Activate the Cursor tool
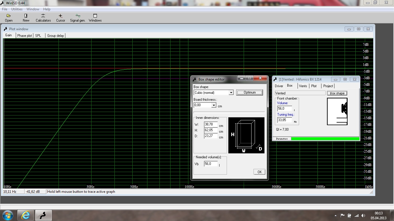The width and height of the screenshot is (394, 221). tap(61, 18)
